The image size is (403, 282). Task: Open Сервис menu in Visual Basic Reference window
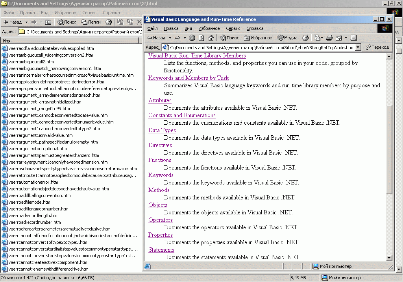[233, 28]
